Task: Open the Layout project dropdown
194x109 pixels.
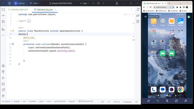Action: pyautogui.click(x=20, y=3)
